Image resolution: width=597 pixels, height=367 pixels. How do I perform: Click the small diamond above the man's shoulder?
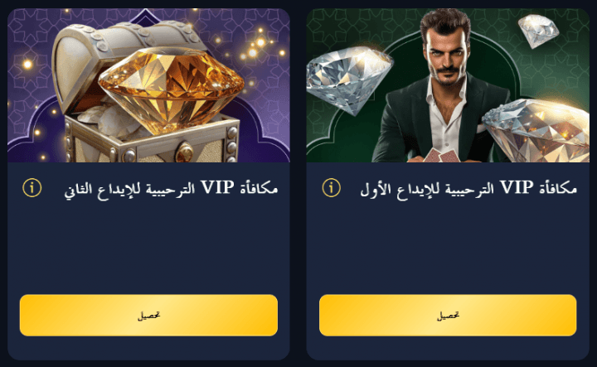click(x=538, y=31)
